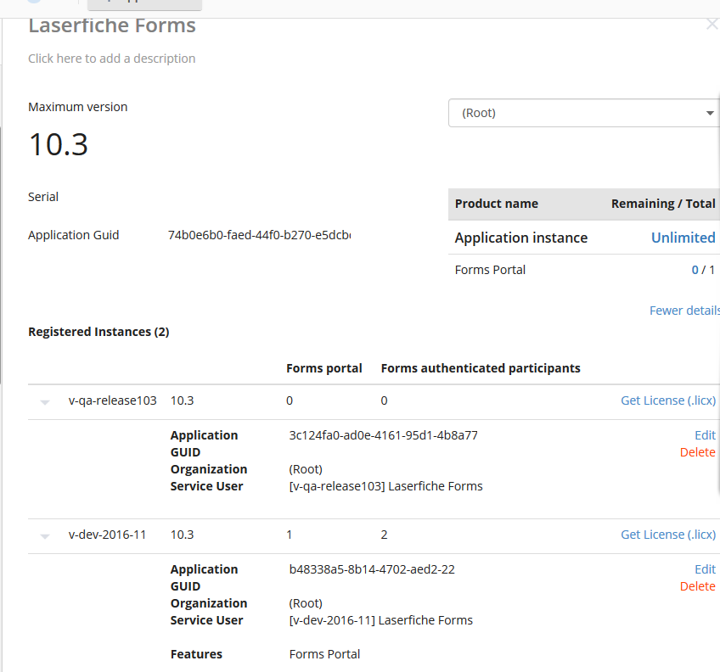
Task: Select '[v-dev-2016-11] Laserfiche Forms' service user
Action: [x=380, y=620]
